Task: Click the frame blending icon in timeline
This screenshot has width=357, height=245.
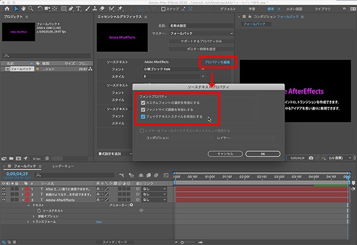Action: pos(149,175)
